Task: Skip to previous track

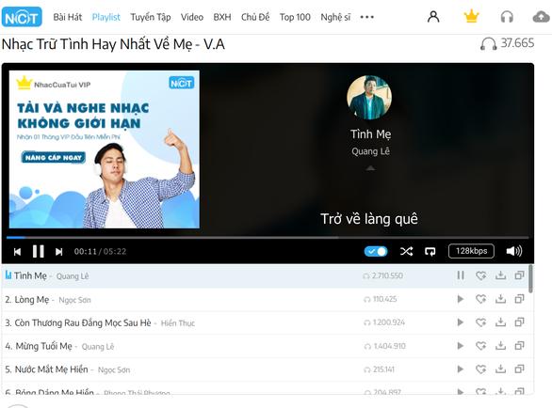Action: [17, 252]
